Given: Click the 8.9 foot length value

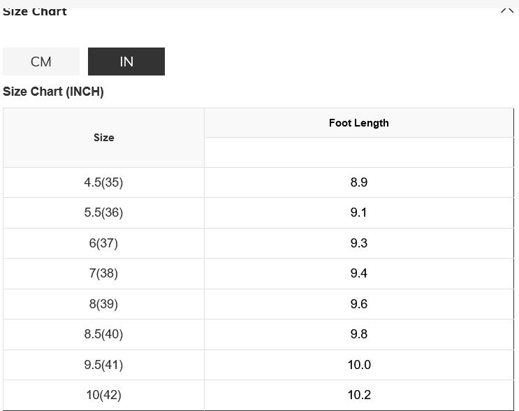Looking at the screenshot, I should (x=358, y=182).
